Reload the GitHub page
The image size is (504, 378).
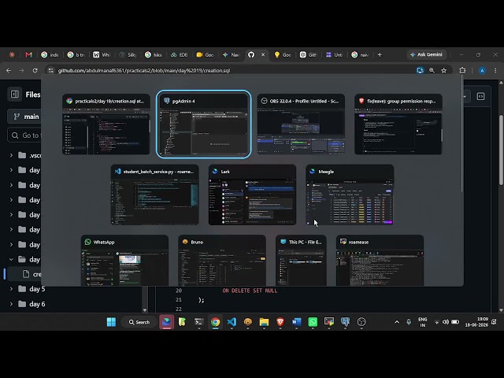(x=35, y=70)
